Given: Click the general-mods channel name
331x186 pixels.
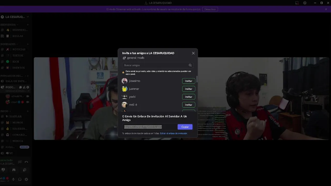Looking at the screenshot, I should (x=136, y=58).
